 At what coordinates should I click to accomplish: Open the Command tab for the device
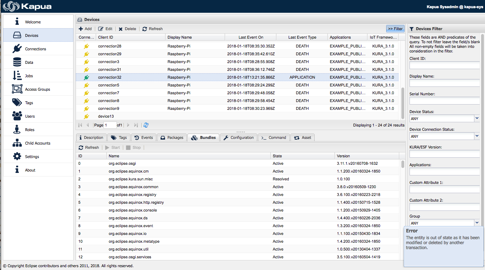tap(273, 137)
